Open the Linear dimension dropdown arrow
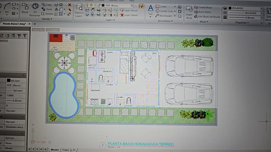This screenshot has height=152, width=271. tap(175, 7)
